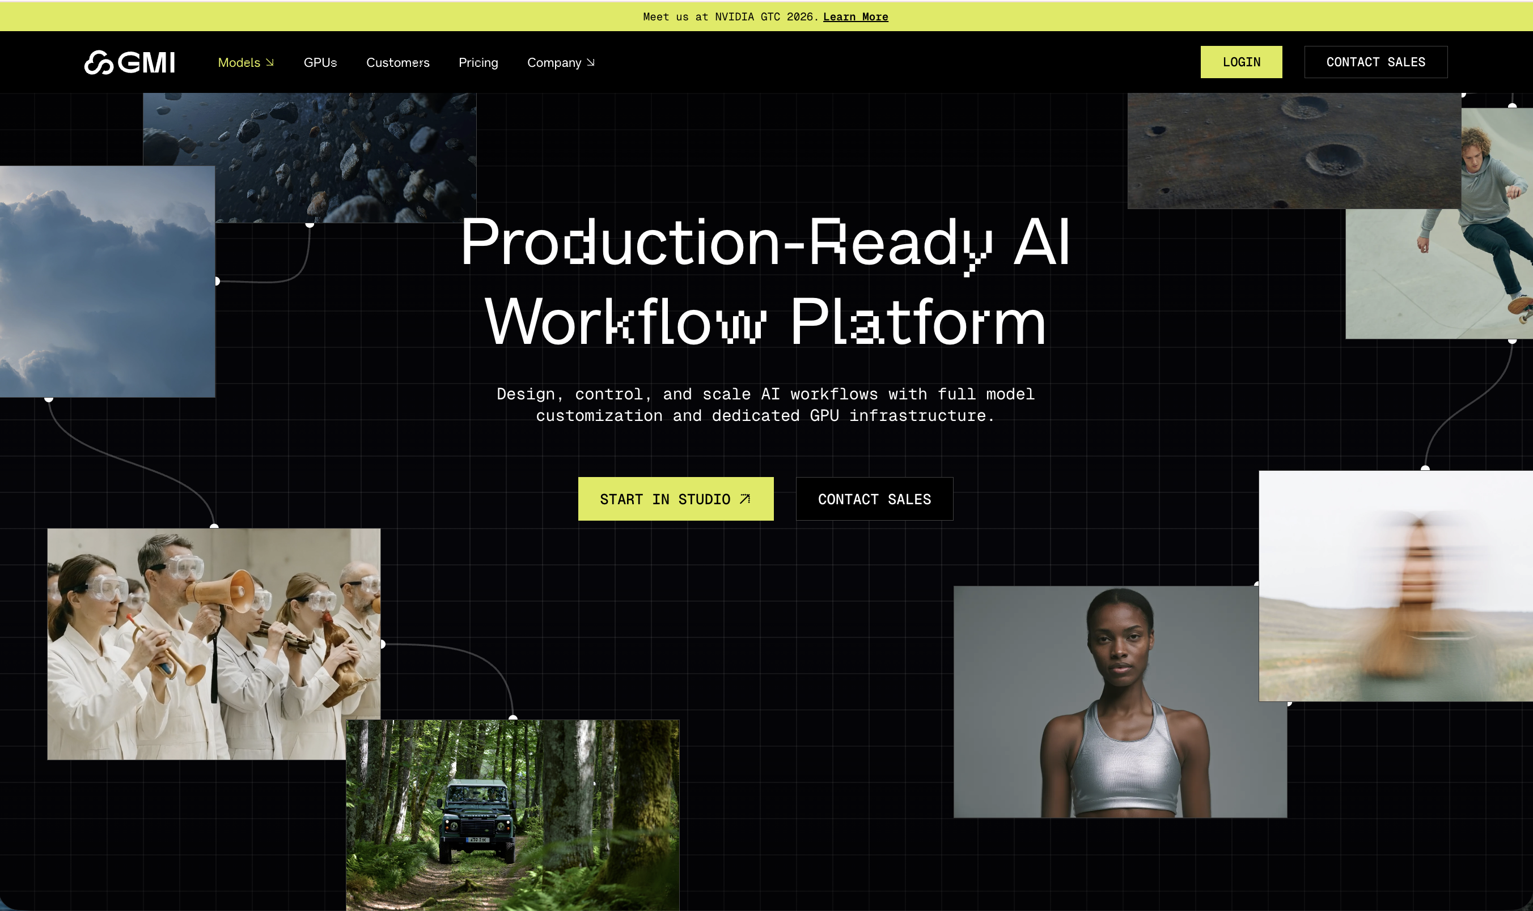Expand the Models dropdown arrow

pos(270,63)
